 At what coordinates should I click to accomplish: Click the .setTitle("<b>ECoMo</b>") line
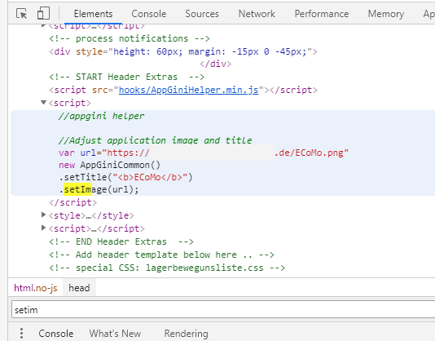coord(125,177)
